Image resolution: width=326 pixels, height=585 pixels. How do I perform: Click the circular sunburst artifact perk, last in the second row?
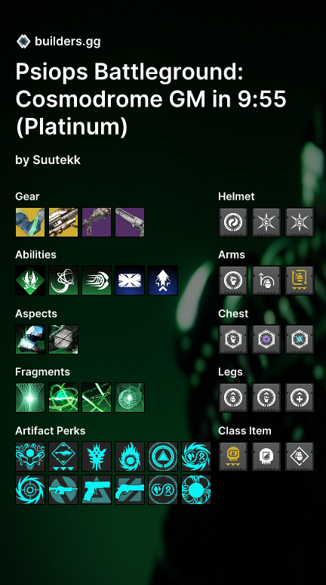(196, 490)
